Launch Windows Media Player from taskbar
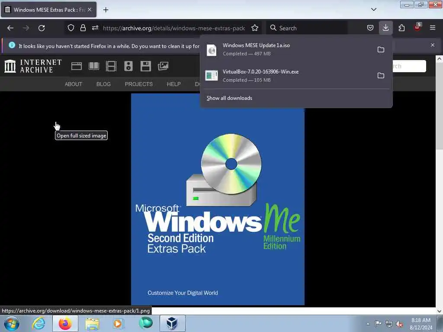 118,323
